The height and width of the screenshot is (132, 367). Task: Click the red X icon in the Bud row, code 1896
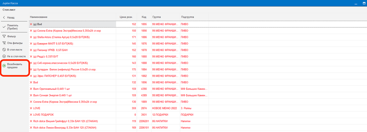31,82
